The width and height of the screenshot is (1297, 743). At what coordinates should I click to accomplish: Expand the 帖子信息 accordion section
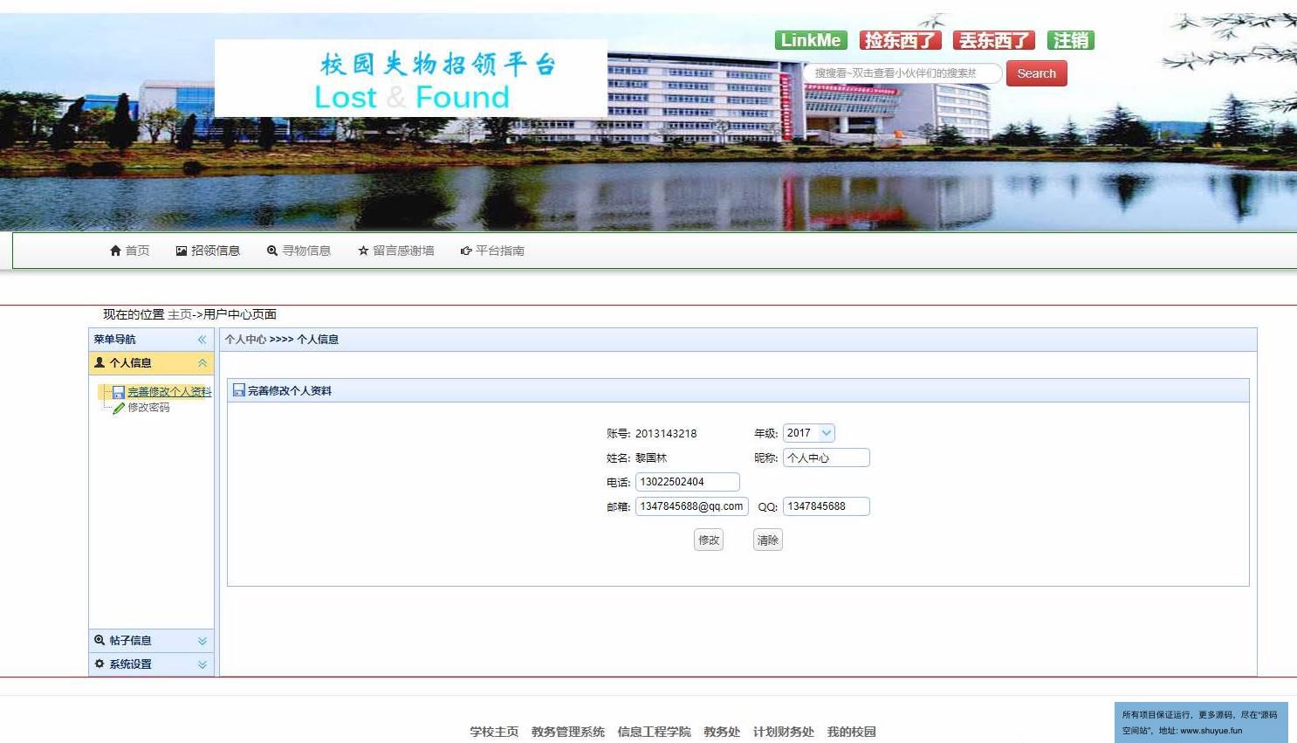coord(202,641)
